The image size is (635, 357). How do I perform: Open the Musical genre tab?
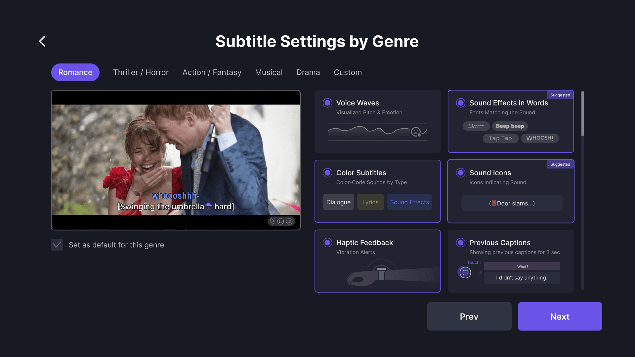point(269,72)
